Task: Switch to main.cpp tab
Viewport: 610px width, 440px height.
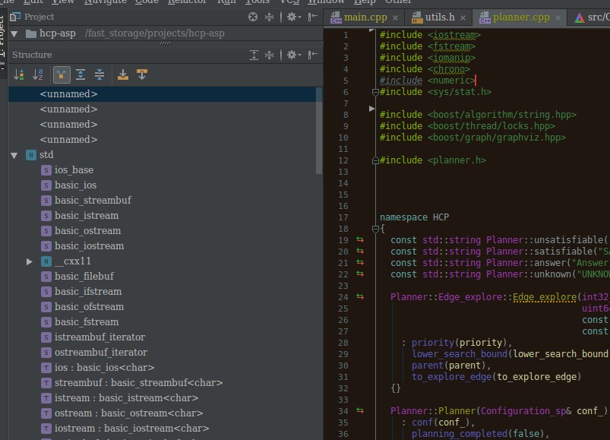Action: 365,17
